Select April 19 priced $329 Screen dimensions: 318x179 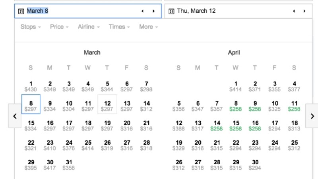click(178, 145)
